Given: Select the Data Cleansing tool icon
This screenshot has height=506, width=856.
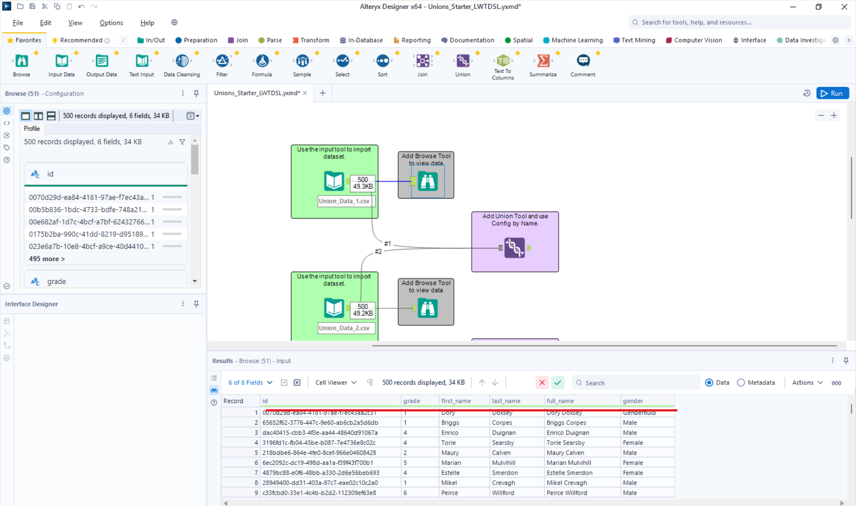Looking at the screenshot, I should point(182,61).
